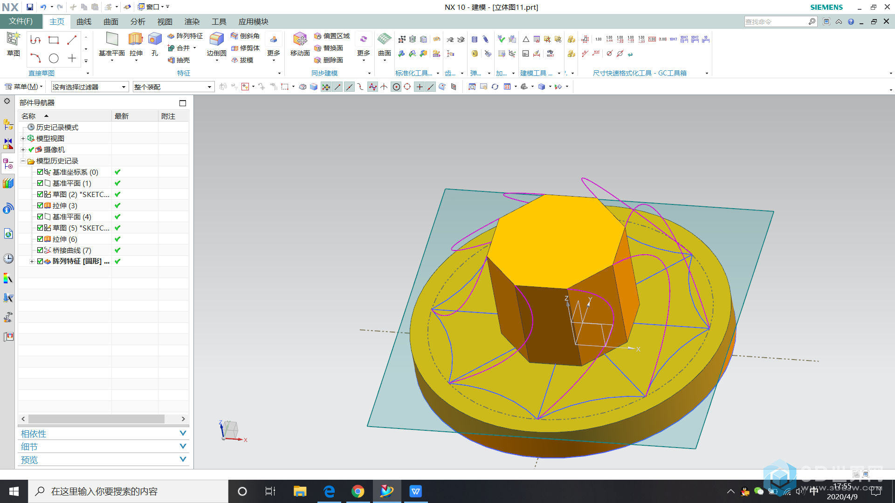Toggle checkbox for 阵列特征 [圆形]
The height and width of the screenshot is (503, 895).
pyautogui.click(x=40, y=261)
